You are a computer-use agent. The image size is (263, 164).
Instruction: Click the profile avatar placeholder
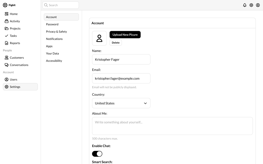pos(99,38)
